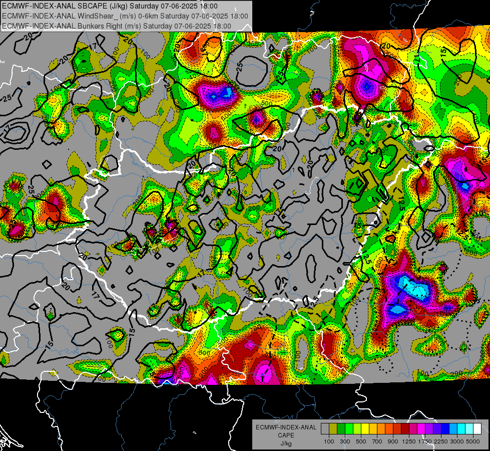Click the 2250 value in the legend

pyautogui.click(x=441, y=441)
